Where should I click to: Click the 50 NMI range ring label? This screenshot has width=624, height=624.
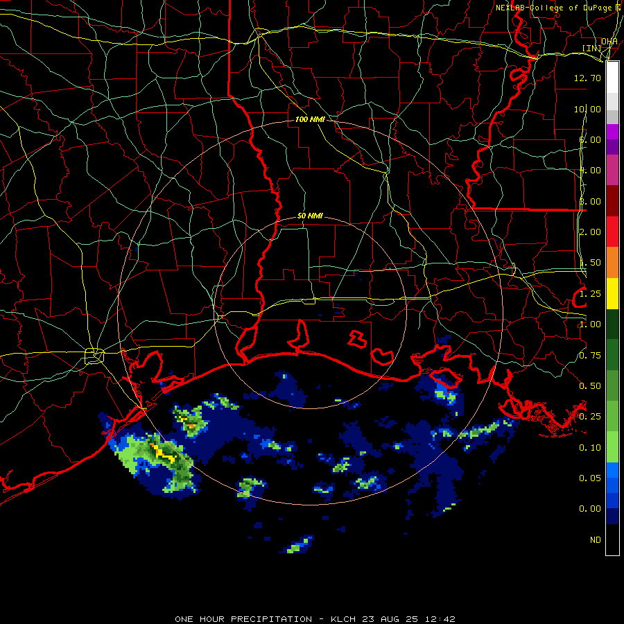point(310,216)
